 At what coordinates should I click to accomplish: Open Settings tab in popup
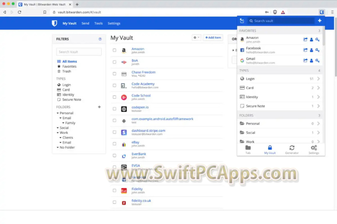(x=314, y=150)
